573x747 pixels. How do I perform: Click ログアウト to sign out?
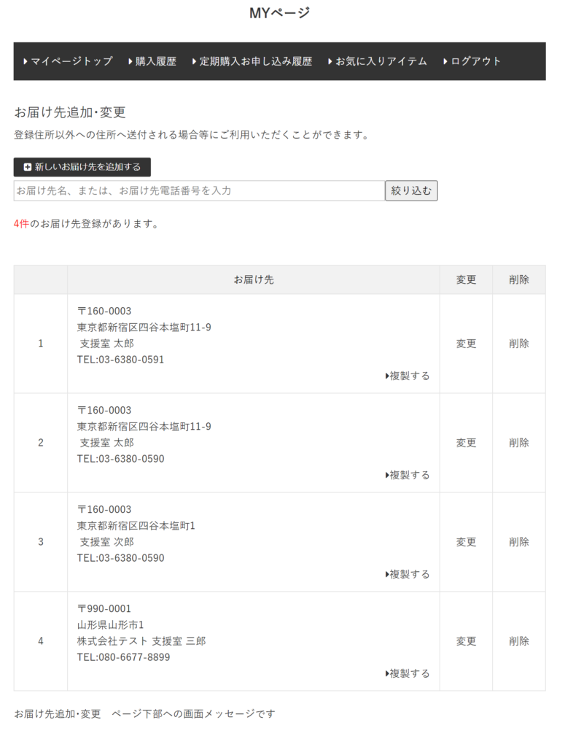coord(472,61)
